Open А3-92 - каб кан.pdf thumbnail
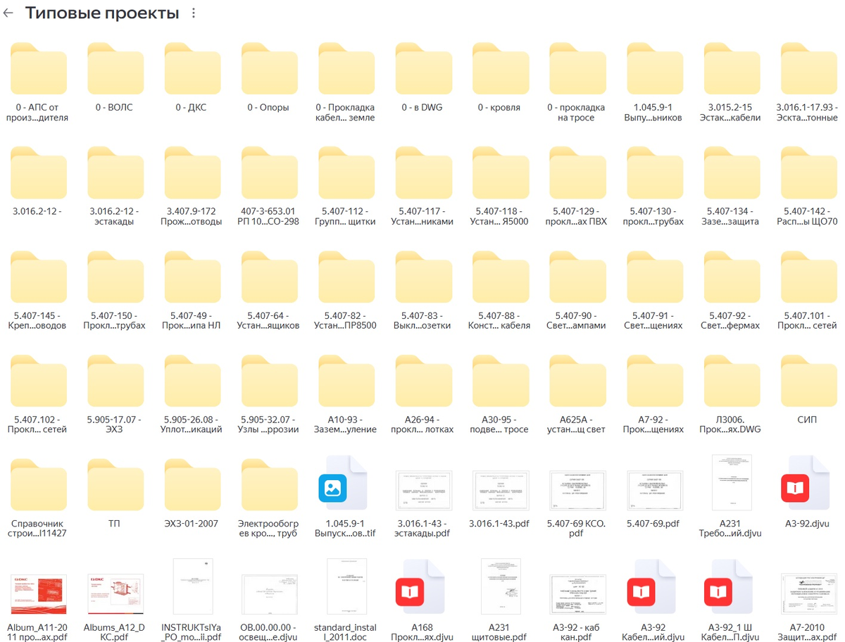845x642 pixels. click(577, 594)
